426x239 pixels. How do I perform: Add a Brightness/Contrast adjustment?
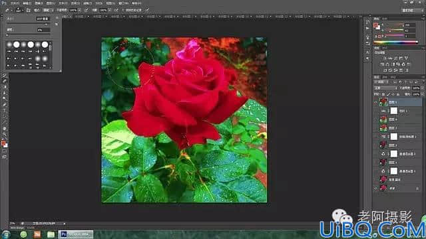click(385, 58)
